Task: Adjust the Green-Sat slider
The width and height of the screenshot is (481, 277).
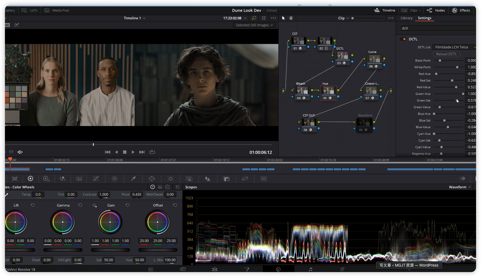Action: (x=449, y=101)
